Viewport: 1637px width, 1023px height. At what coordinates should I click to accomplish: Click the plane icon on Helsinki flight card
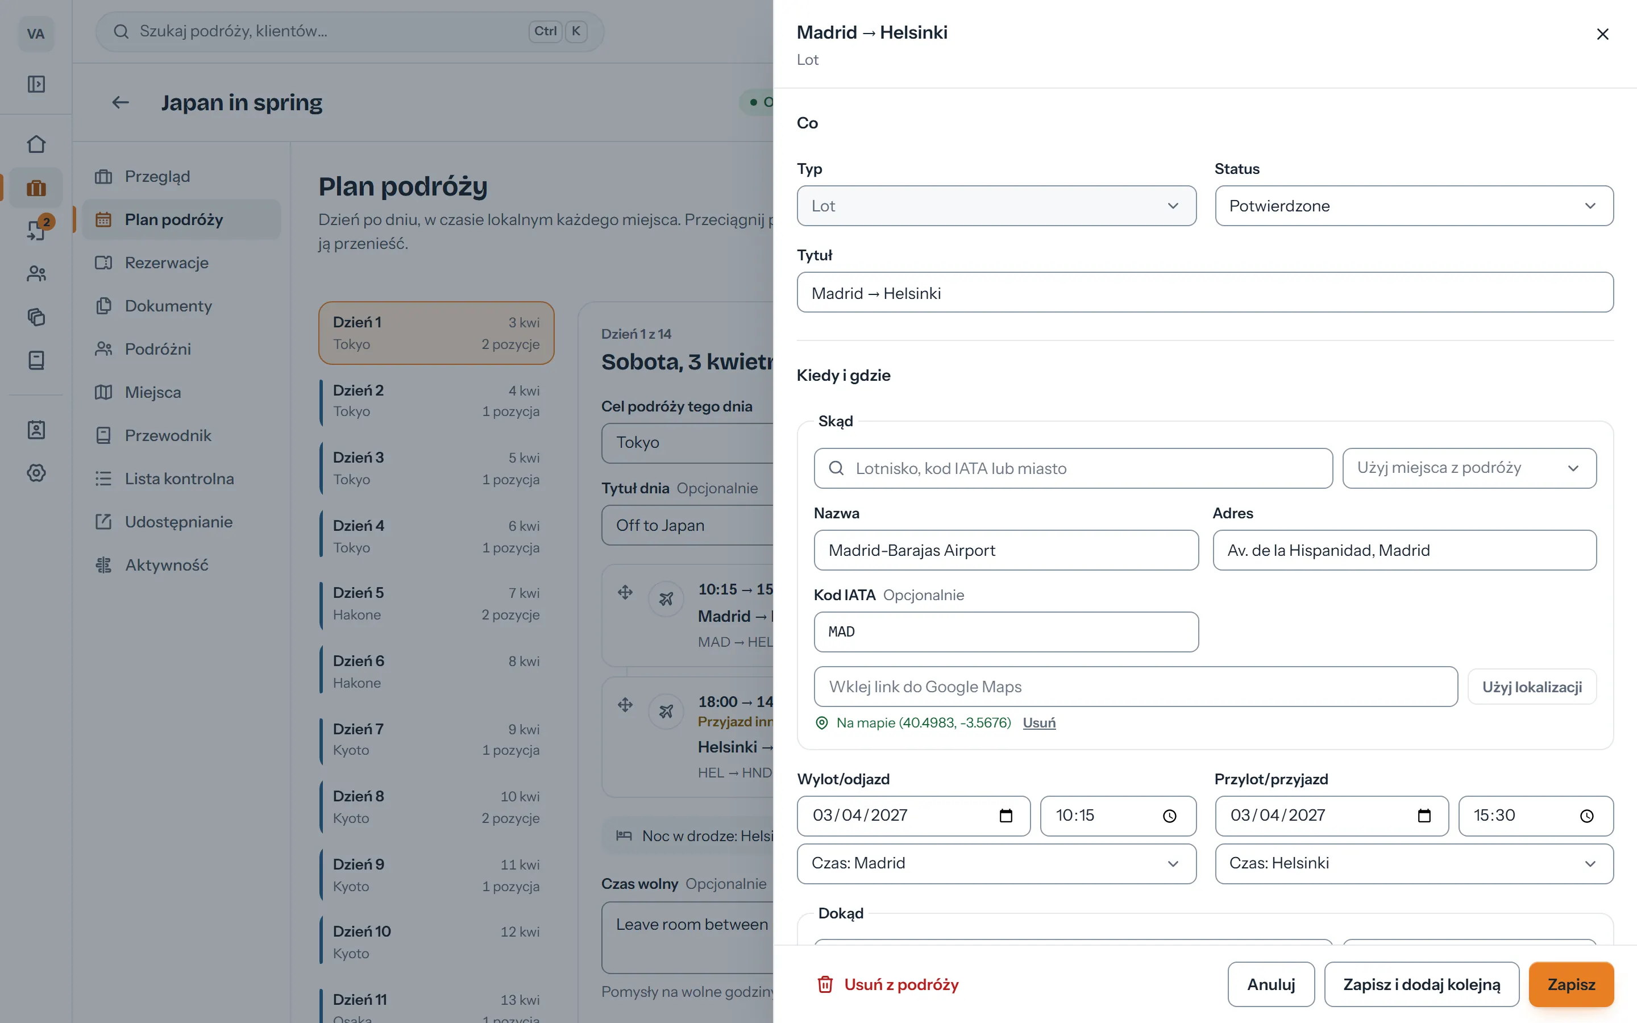pos(666,710)
